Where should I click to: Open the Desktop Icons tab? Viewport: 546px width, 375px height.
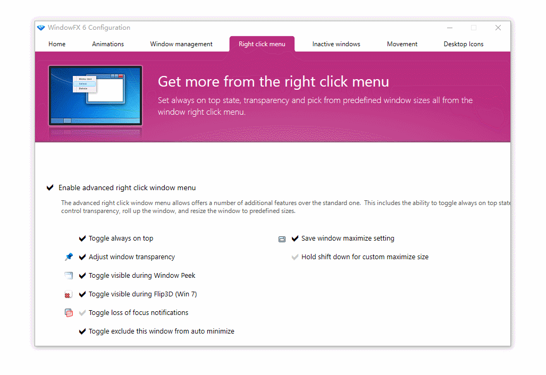click(464, 44)
